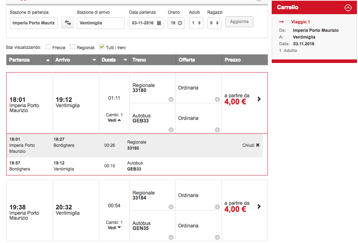
Task: Click the Stazione di arrivo field
Action: click(x=100, y=23)
